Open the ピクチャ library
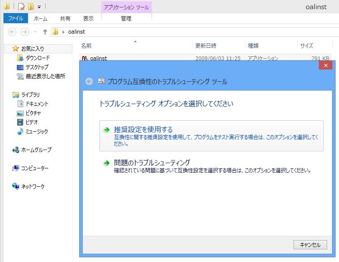Image resolution: width=339 pixels, height=262 pixels. tap(33, 113)
